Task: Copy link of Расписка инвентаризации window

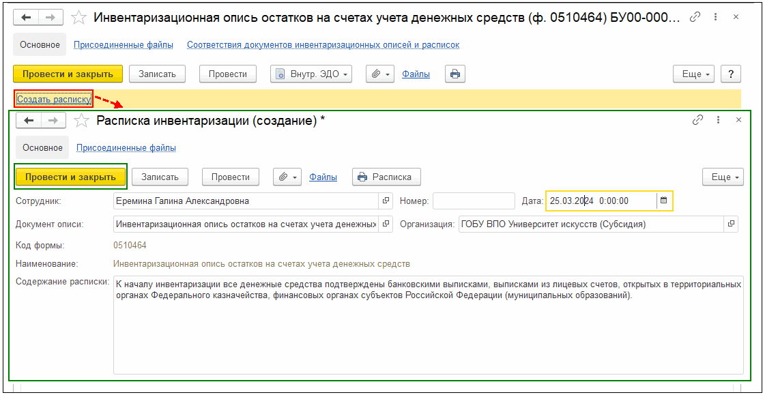Action: coord(699,120)
